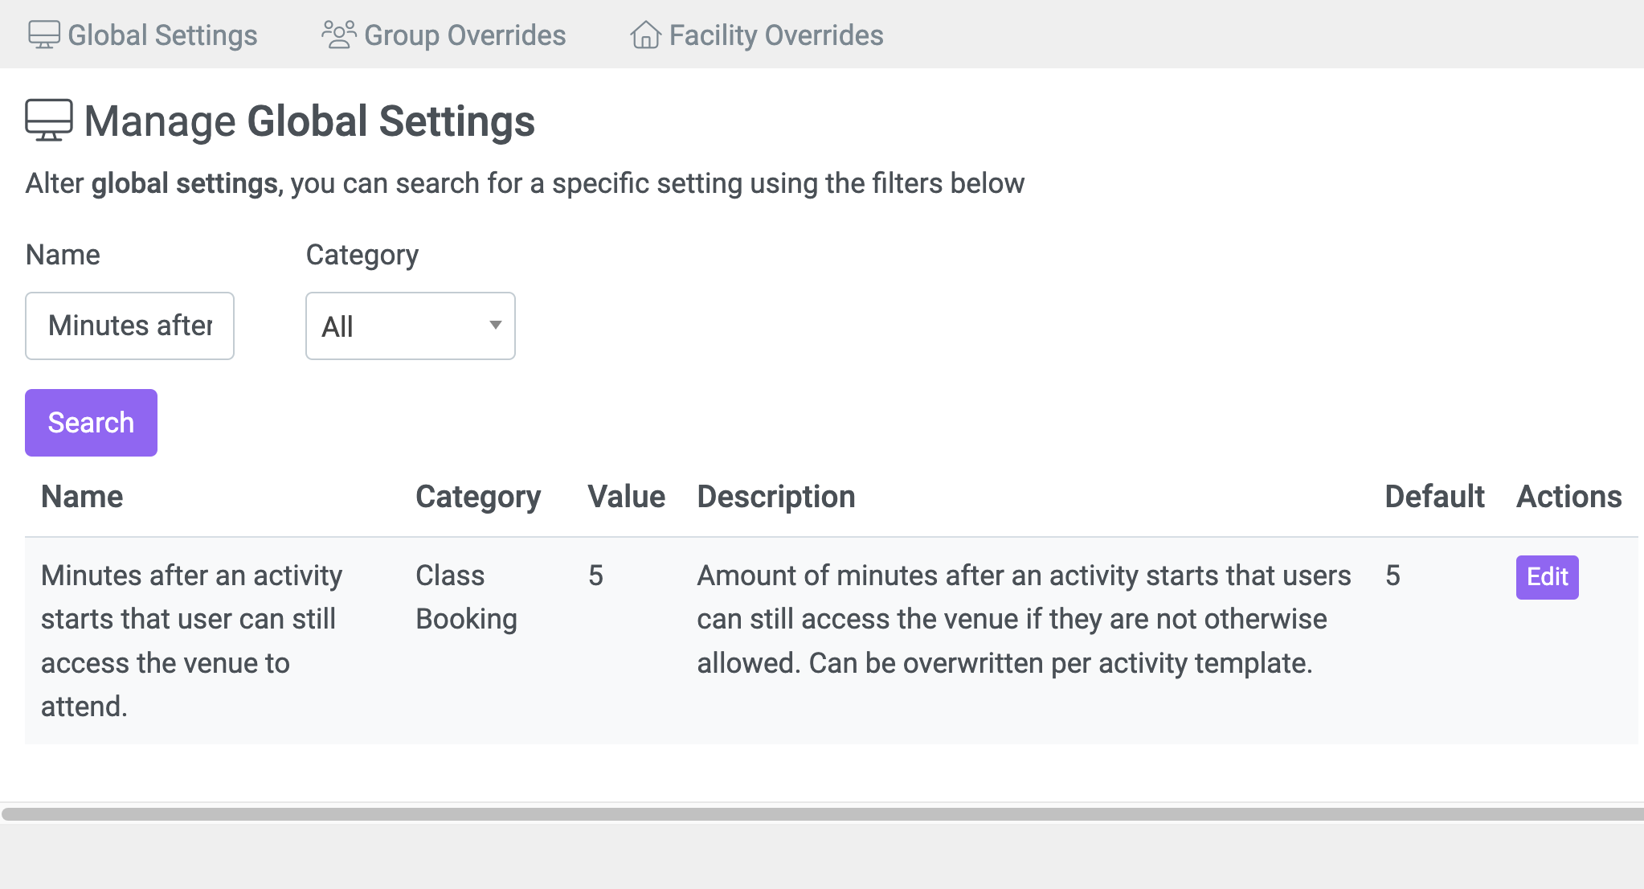Go to the Facility Overrides tab
1644x889 pixels.
click(x=775, y=35)
